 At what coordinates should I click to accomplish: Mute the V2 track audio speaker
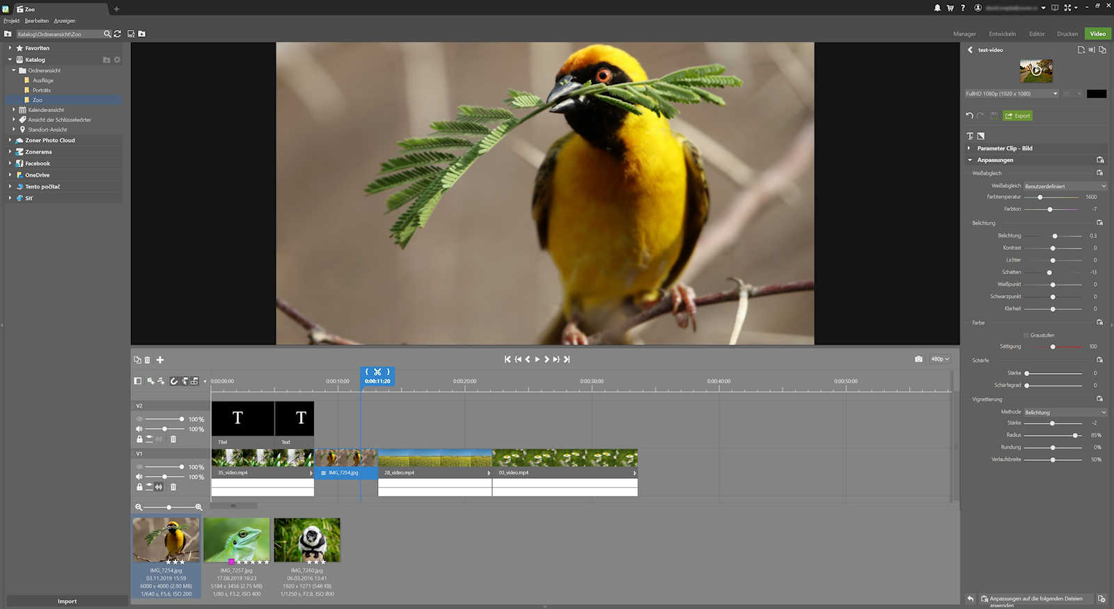[139, 429]
